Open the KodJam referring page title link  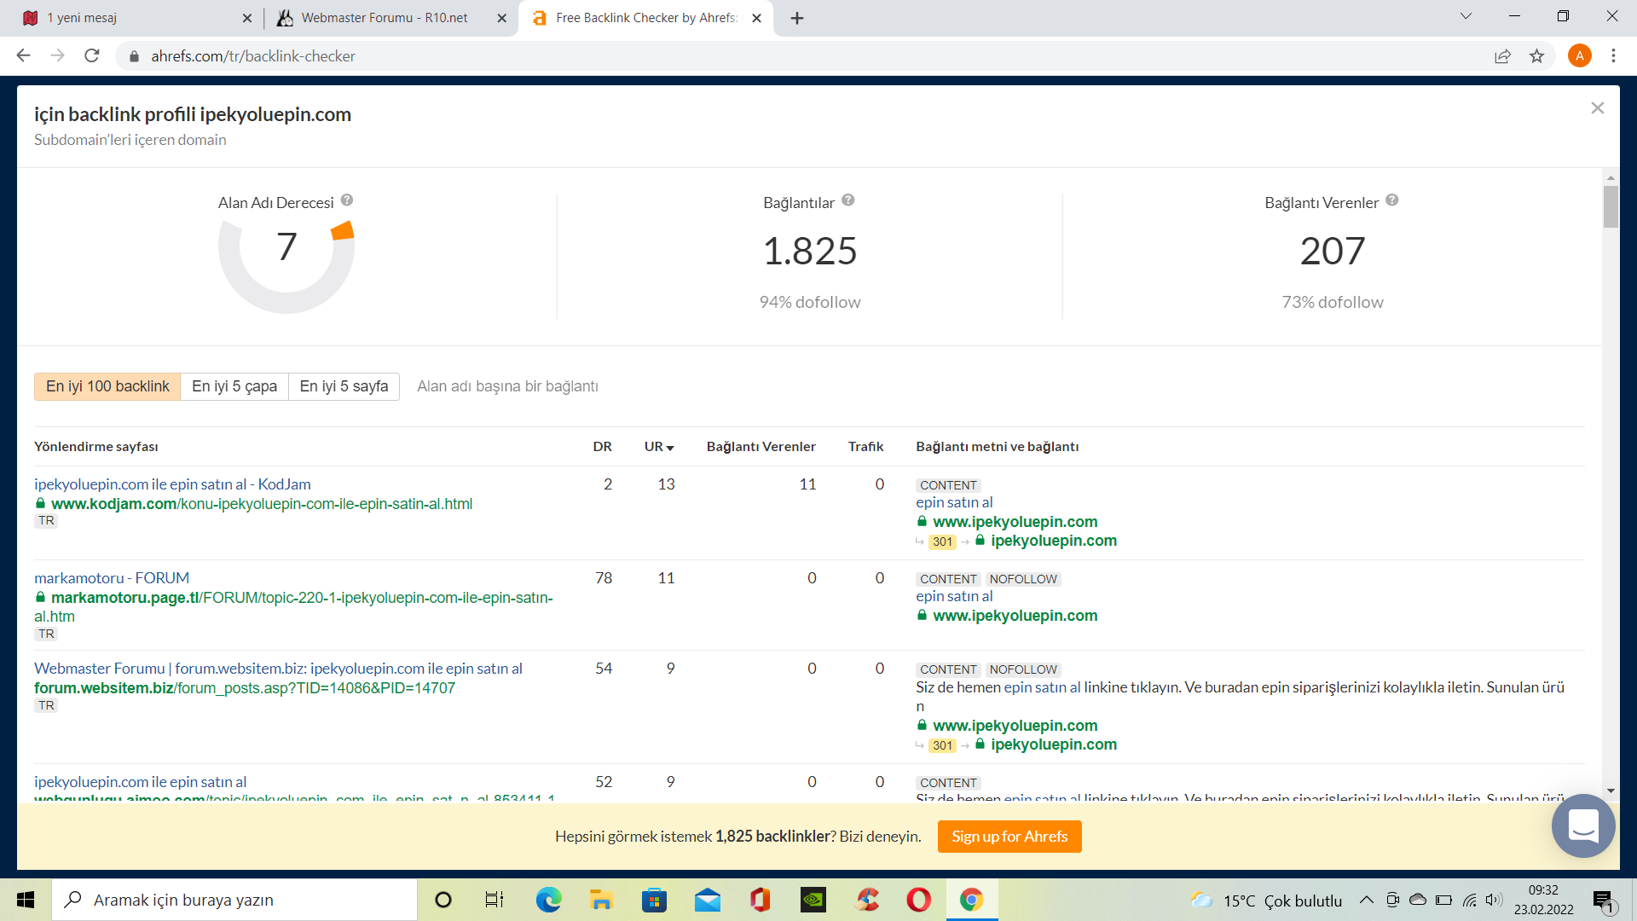coord(172,484)
